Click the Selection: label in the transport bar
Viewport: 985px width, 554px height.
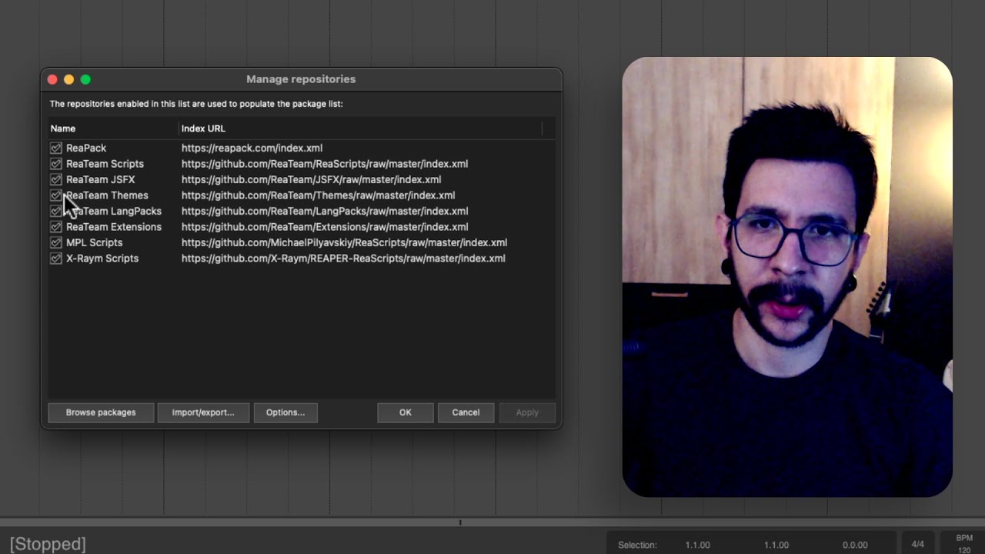[x=637, y=545]
